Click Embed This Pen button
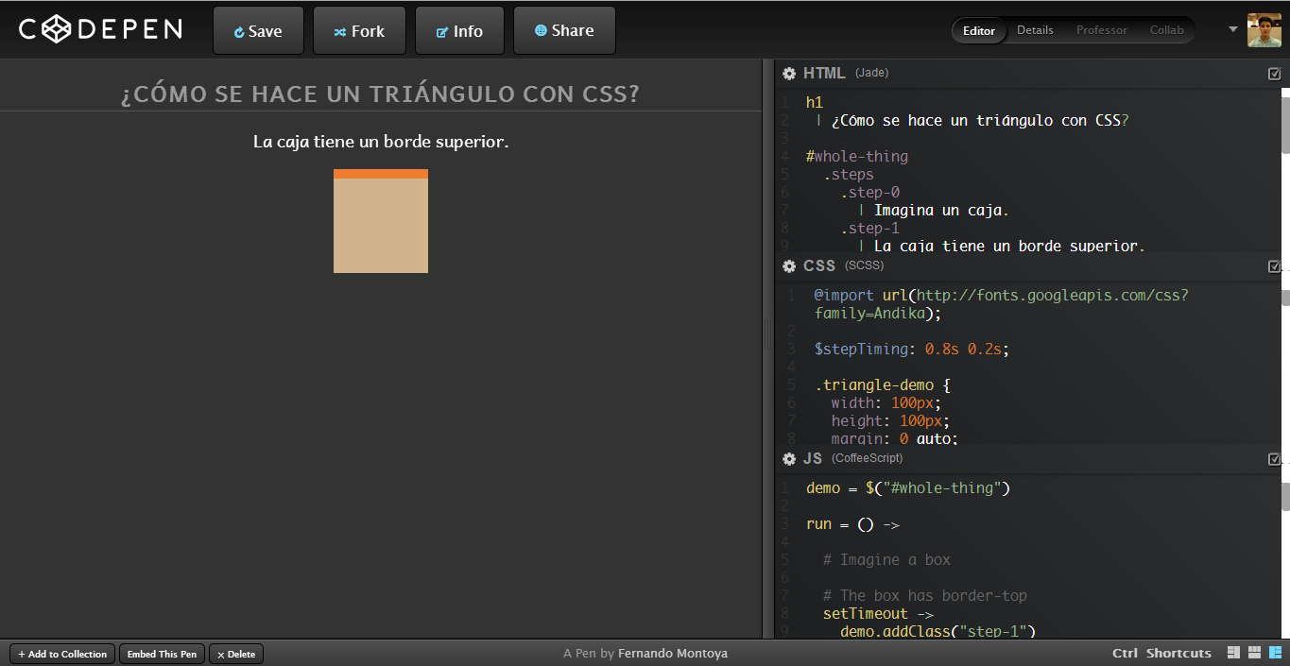 [x=162, y=654]
